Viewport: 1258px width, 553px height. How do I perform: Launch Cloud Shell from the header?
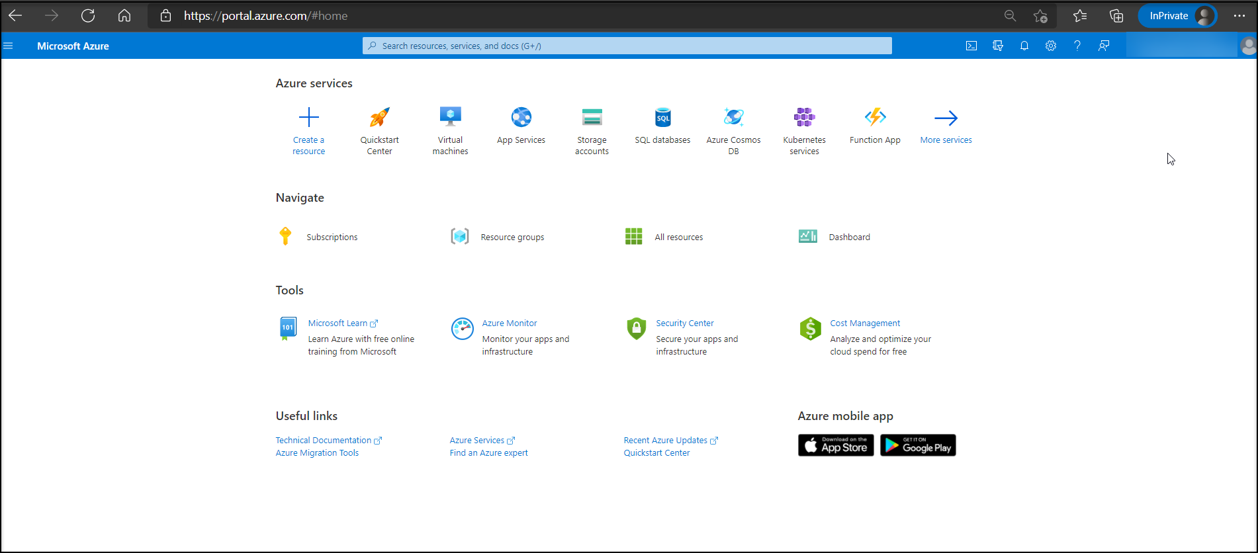971,46
